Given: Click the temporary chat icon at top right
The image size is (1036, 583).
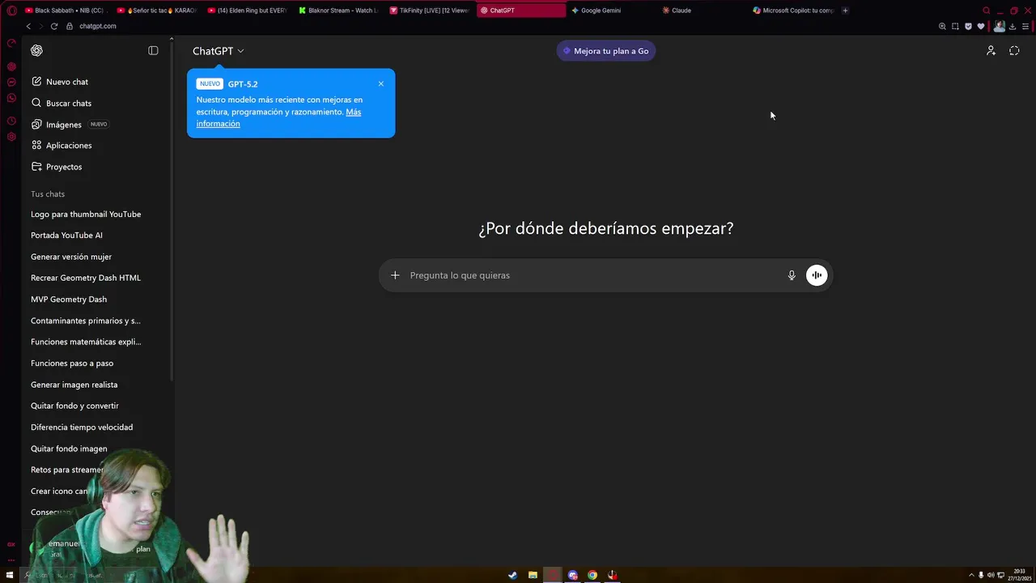Looking at the screenshot, I should click(x=1014, y=50).
